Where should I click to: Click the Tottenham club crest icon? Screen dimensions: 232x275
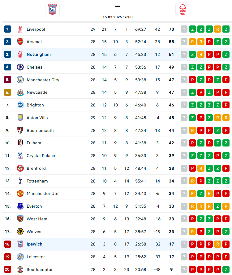click(x=20, y=181)
